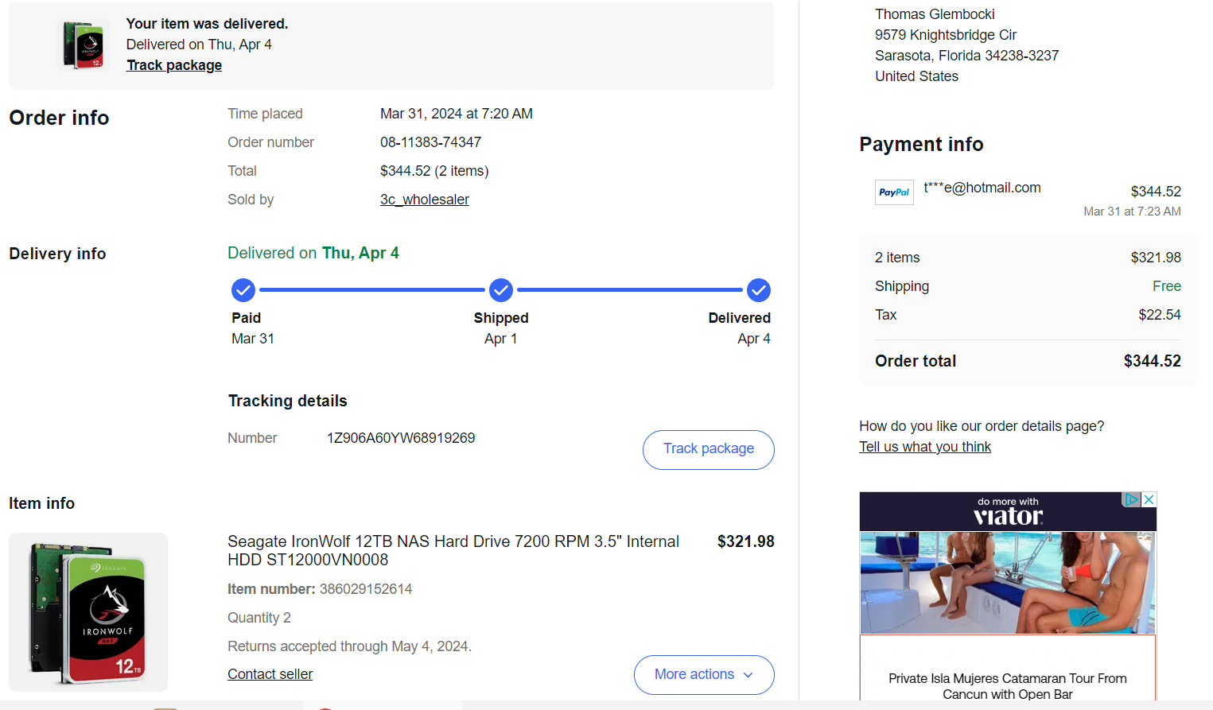Click the delivered item thumbnail in banner
This screenshot has height=710, width=1213.
click(84, 45)
